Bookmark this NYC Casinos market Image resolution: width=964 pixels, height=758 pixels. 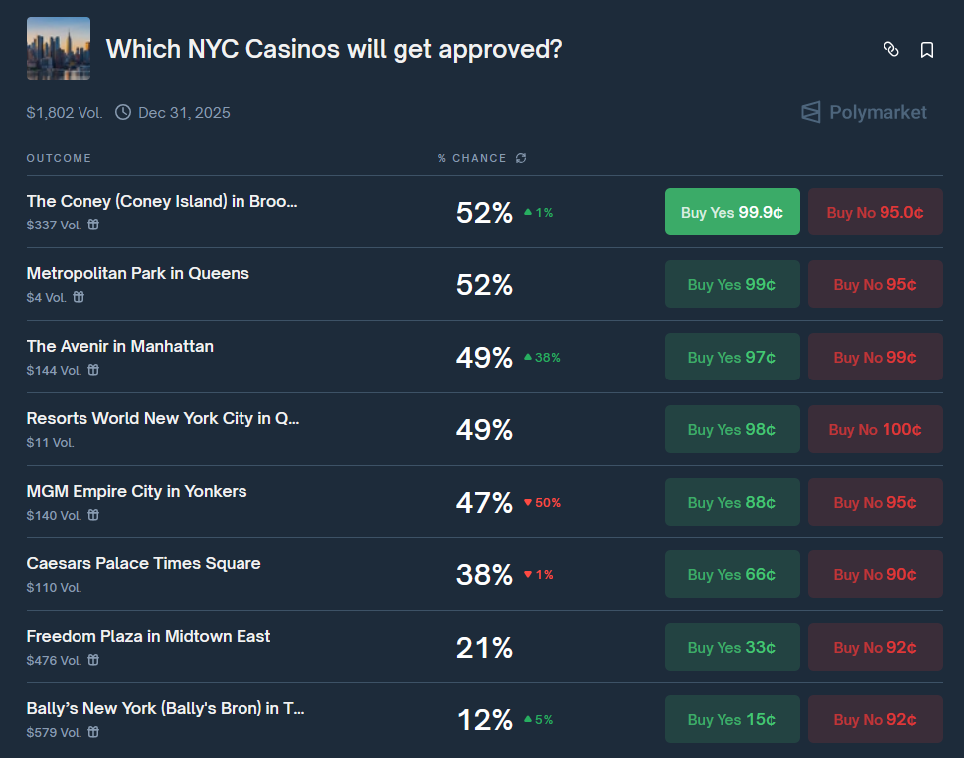(x=926, y=50)
